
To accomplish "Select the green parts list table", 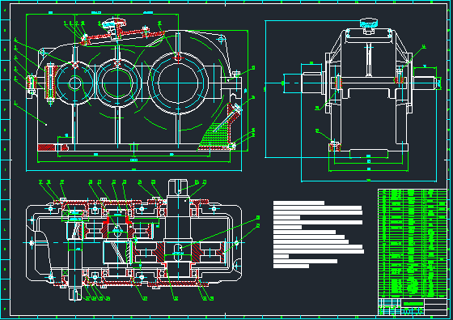I will point(413,243).
